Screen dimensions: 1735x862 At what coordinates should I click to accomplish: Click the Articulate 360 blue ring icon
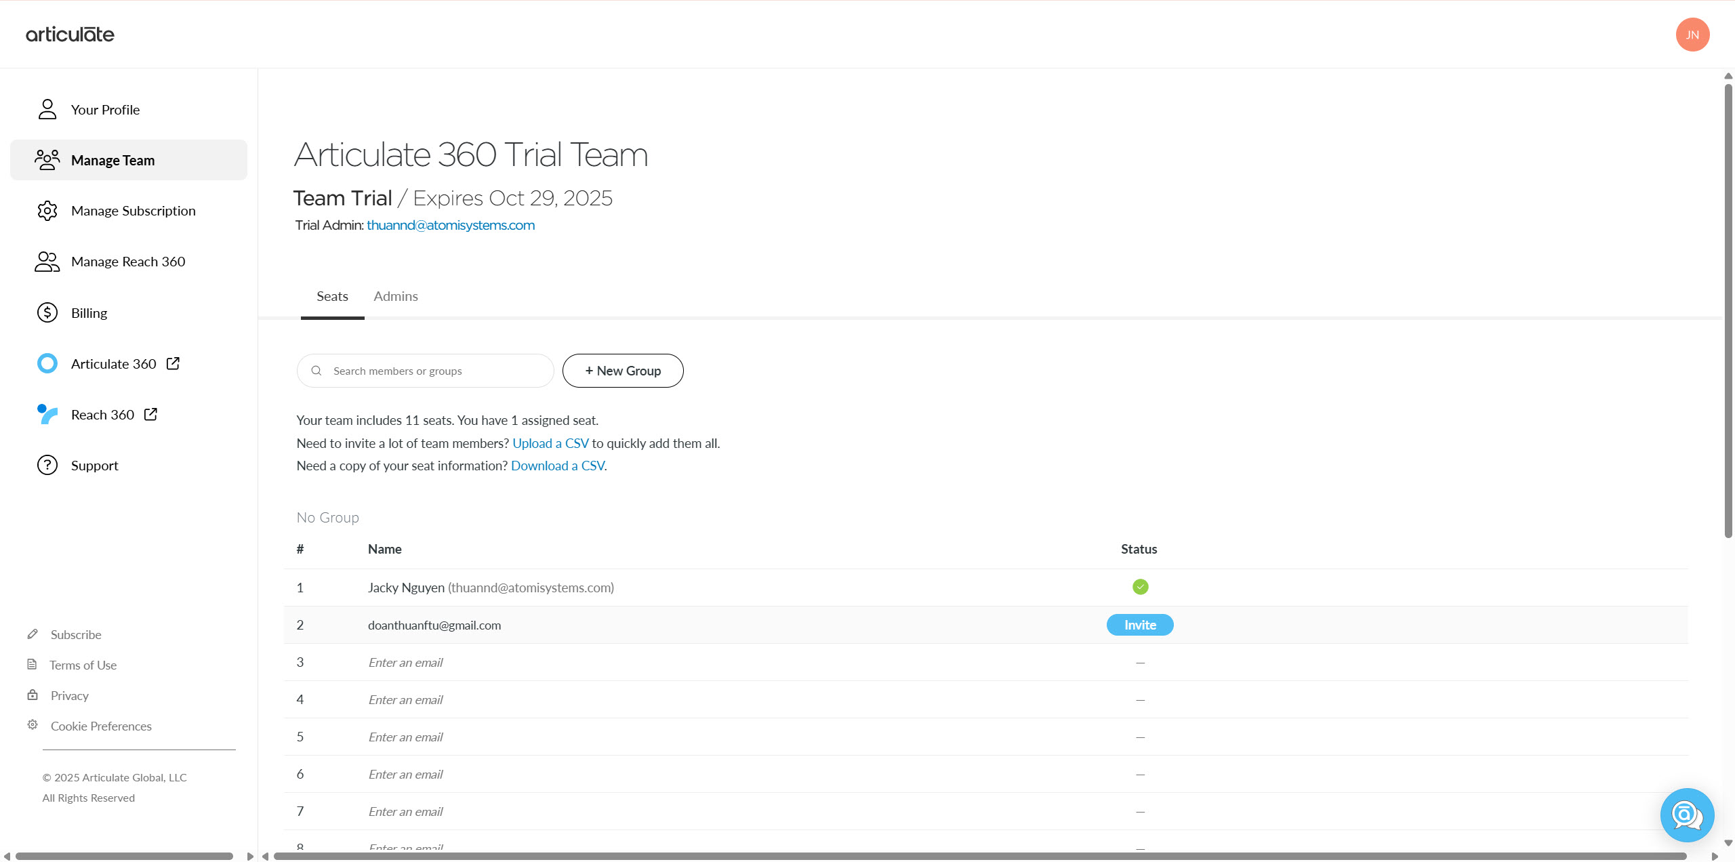coord(47,363)
